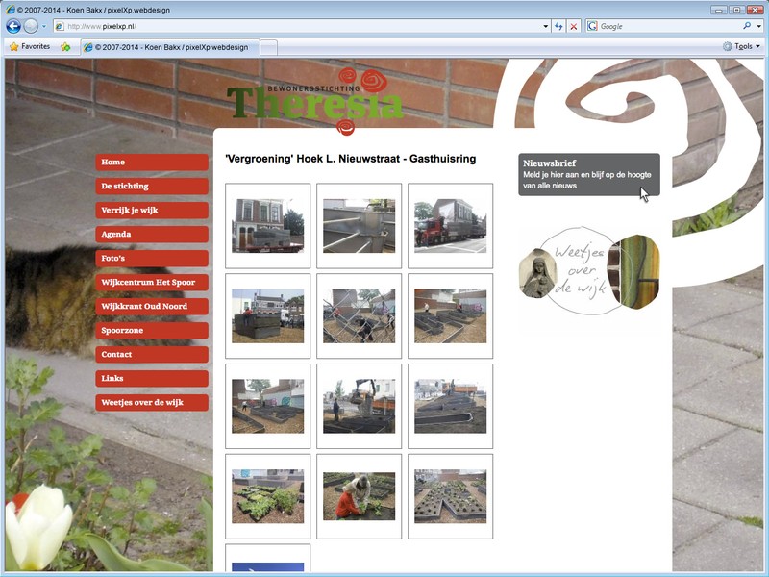Open the Home menu item
Screen dimensions: 769x577
[x=151, y=163]
